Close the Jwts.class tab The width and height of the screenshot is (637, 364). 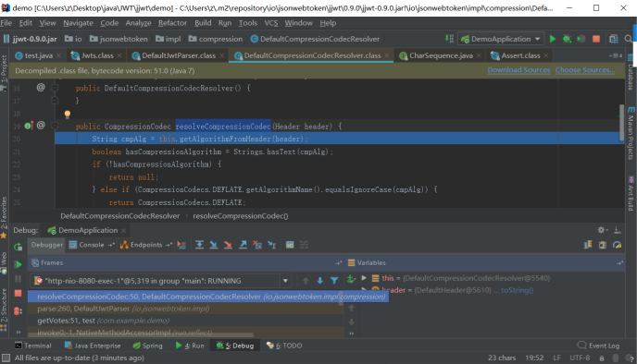(119, 55)
